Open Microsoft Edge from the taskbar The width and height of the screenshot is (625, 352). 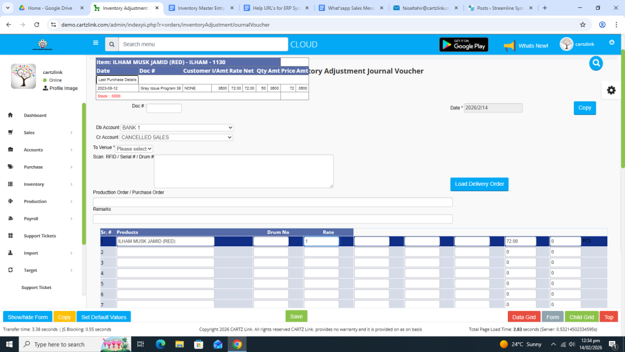[x=161, y=344]
